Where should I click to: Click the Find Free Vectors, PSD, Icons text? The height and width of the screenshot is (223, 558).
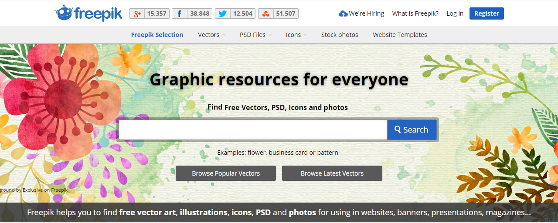pyautogui.click(x=278, y=107)
